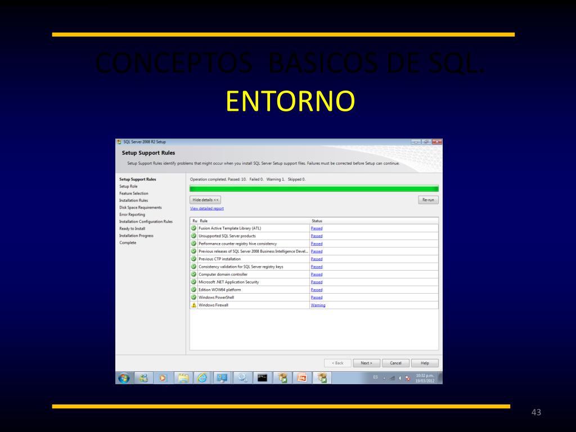Click the Next > button
The height and width of the screenshot is (432, 576).
366,363
